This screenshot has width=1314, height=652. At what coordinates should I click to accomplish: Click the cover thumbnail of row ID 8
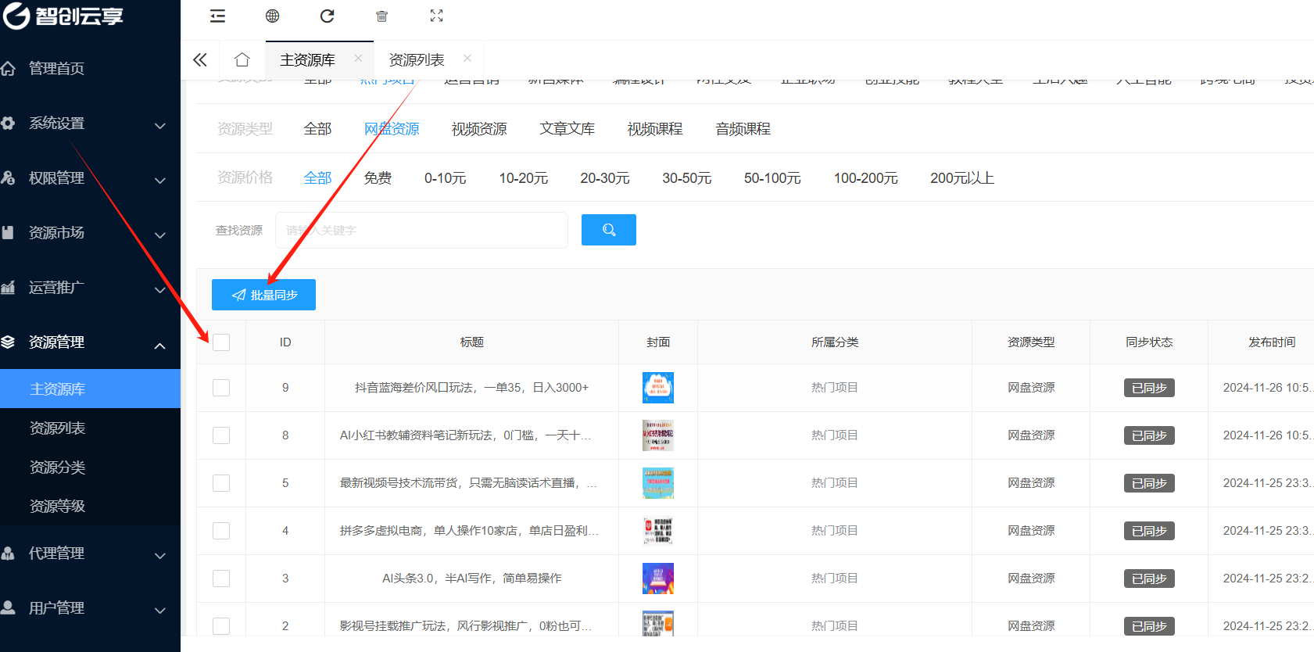(x=658, y=435)
